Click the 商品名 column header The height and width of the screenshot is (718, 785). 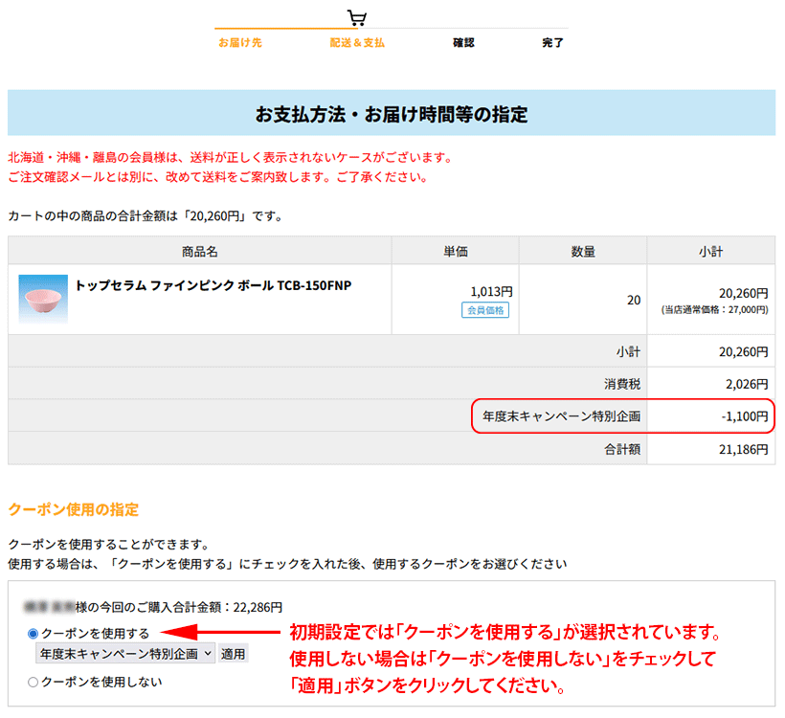[198, 250]
